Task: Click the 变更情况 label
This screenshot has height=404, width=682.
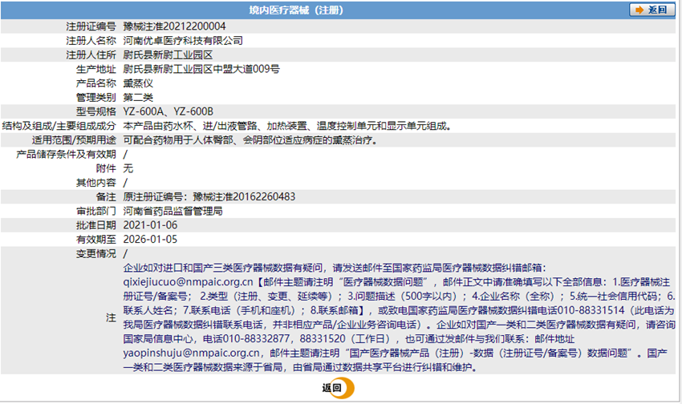Action: [x=96, y=253]
